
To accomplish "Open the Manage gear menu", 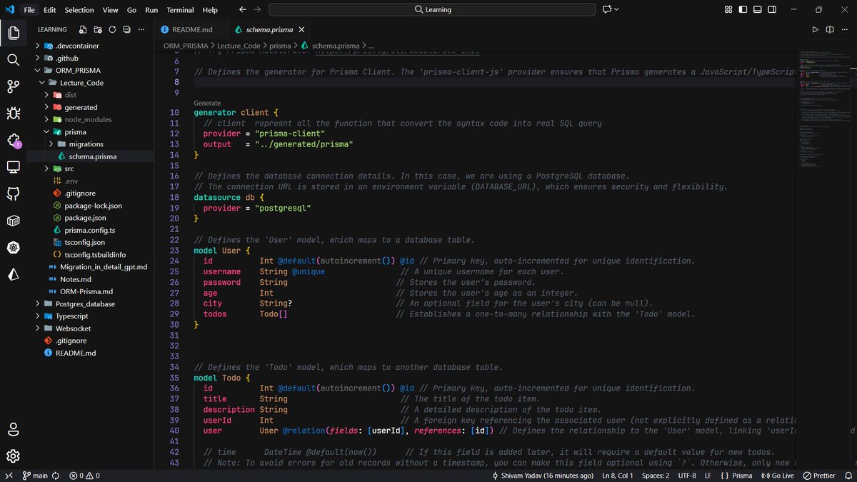I will pyautogui.click(x=13, y=456).
